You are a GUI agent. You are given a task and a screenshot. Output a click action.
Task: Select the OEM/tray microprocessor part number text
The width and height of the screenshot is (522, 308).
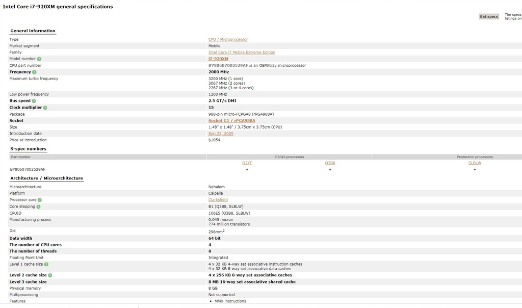[257, 66]
